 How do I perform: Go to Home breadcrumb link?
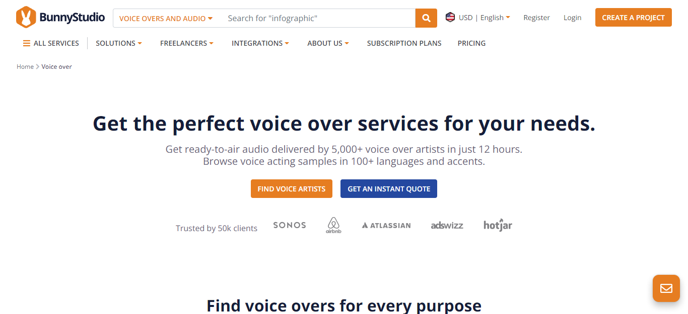point(25,66)
